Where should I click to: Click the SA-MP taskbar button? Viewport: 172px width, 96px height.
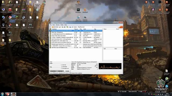click(x=13, y=94)
